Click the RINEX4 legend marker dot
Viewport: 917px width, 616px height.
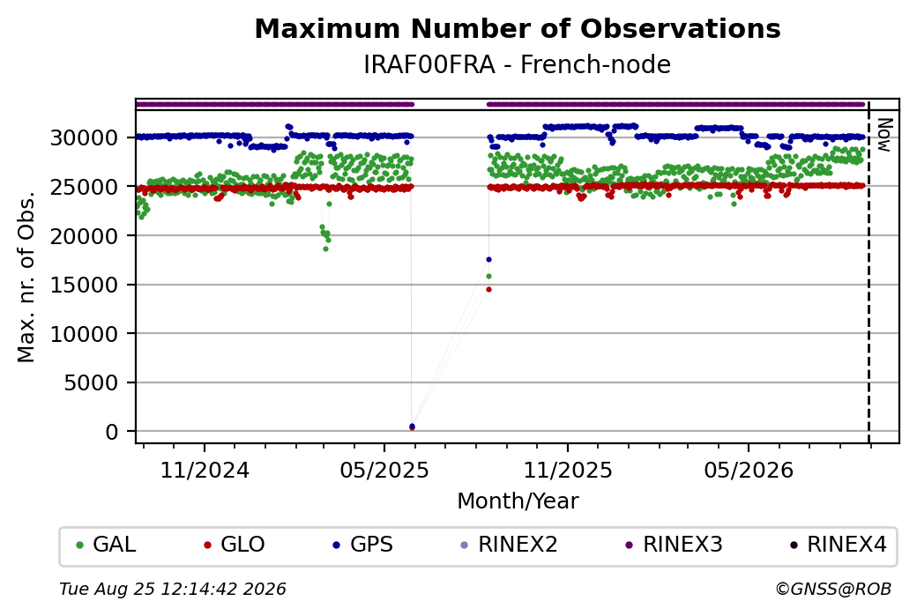[794, 545]
